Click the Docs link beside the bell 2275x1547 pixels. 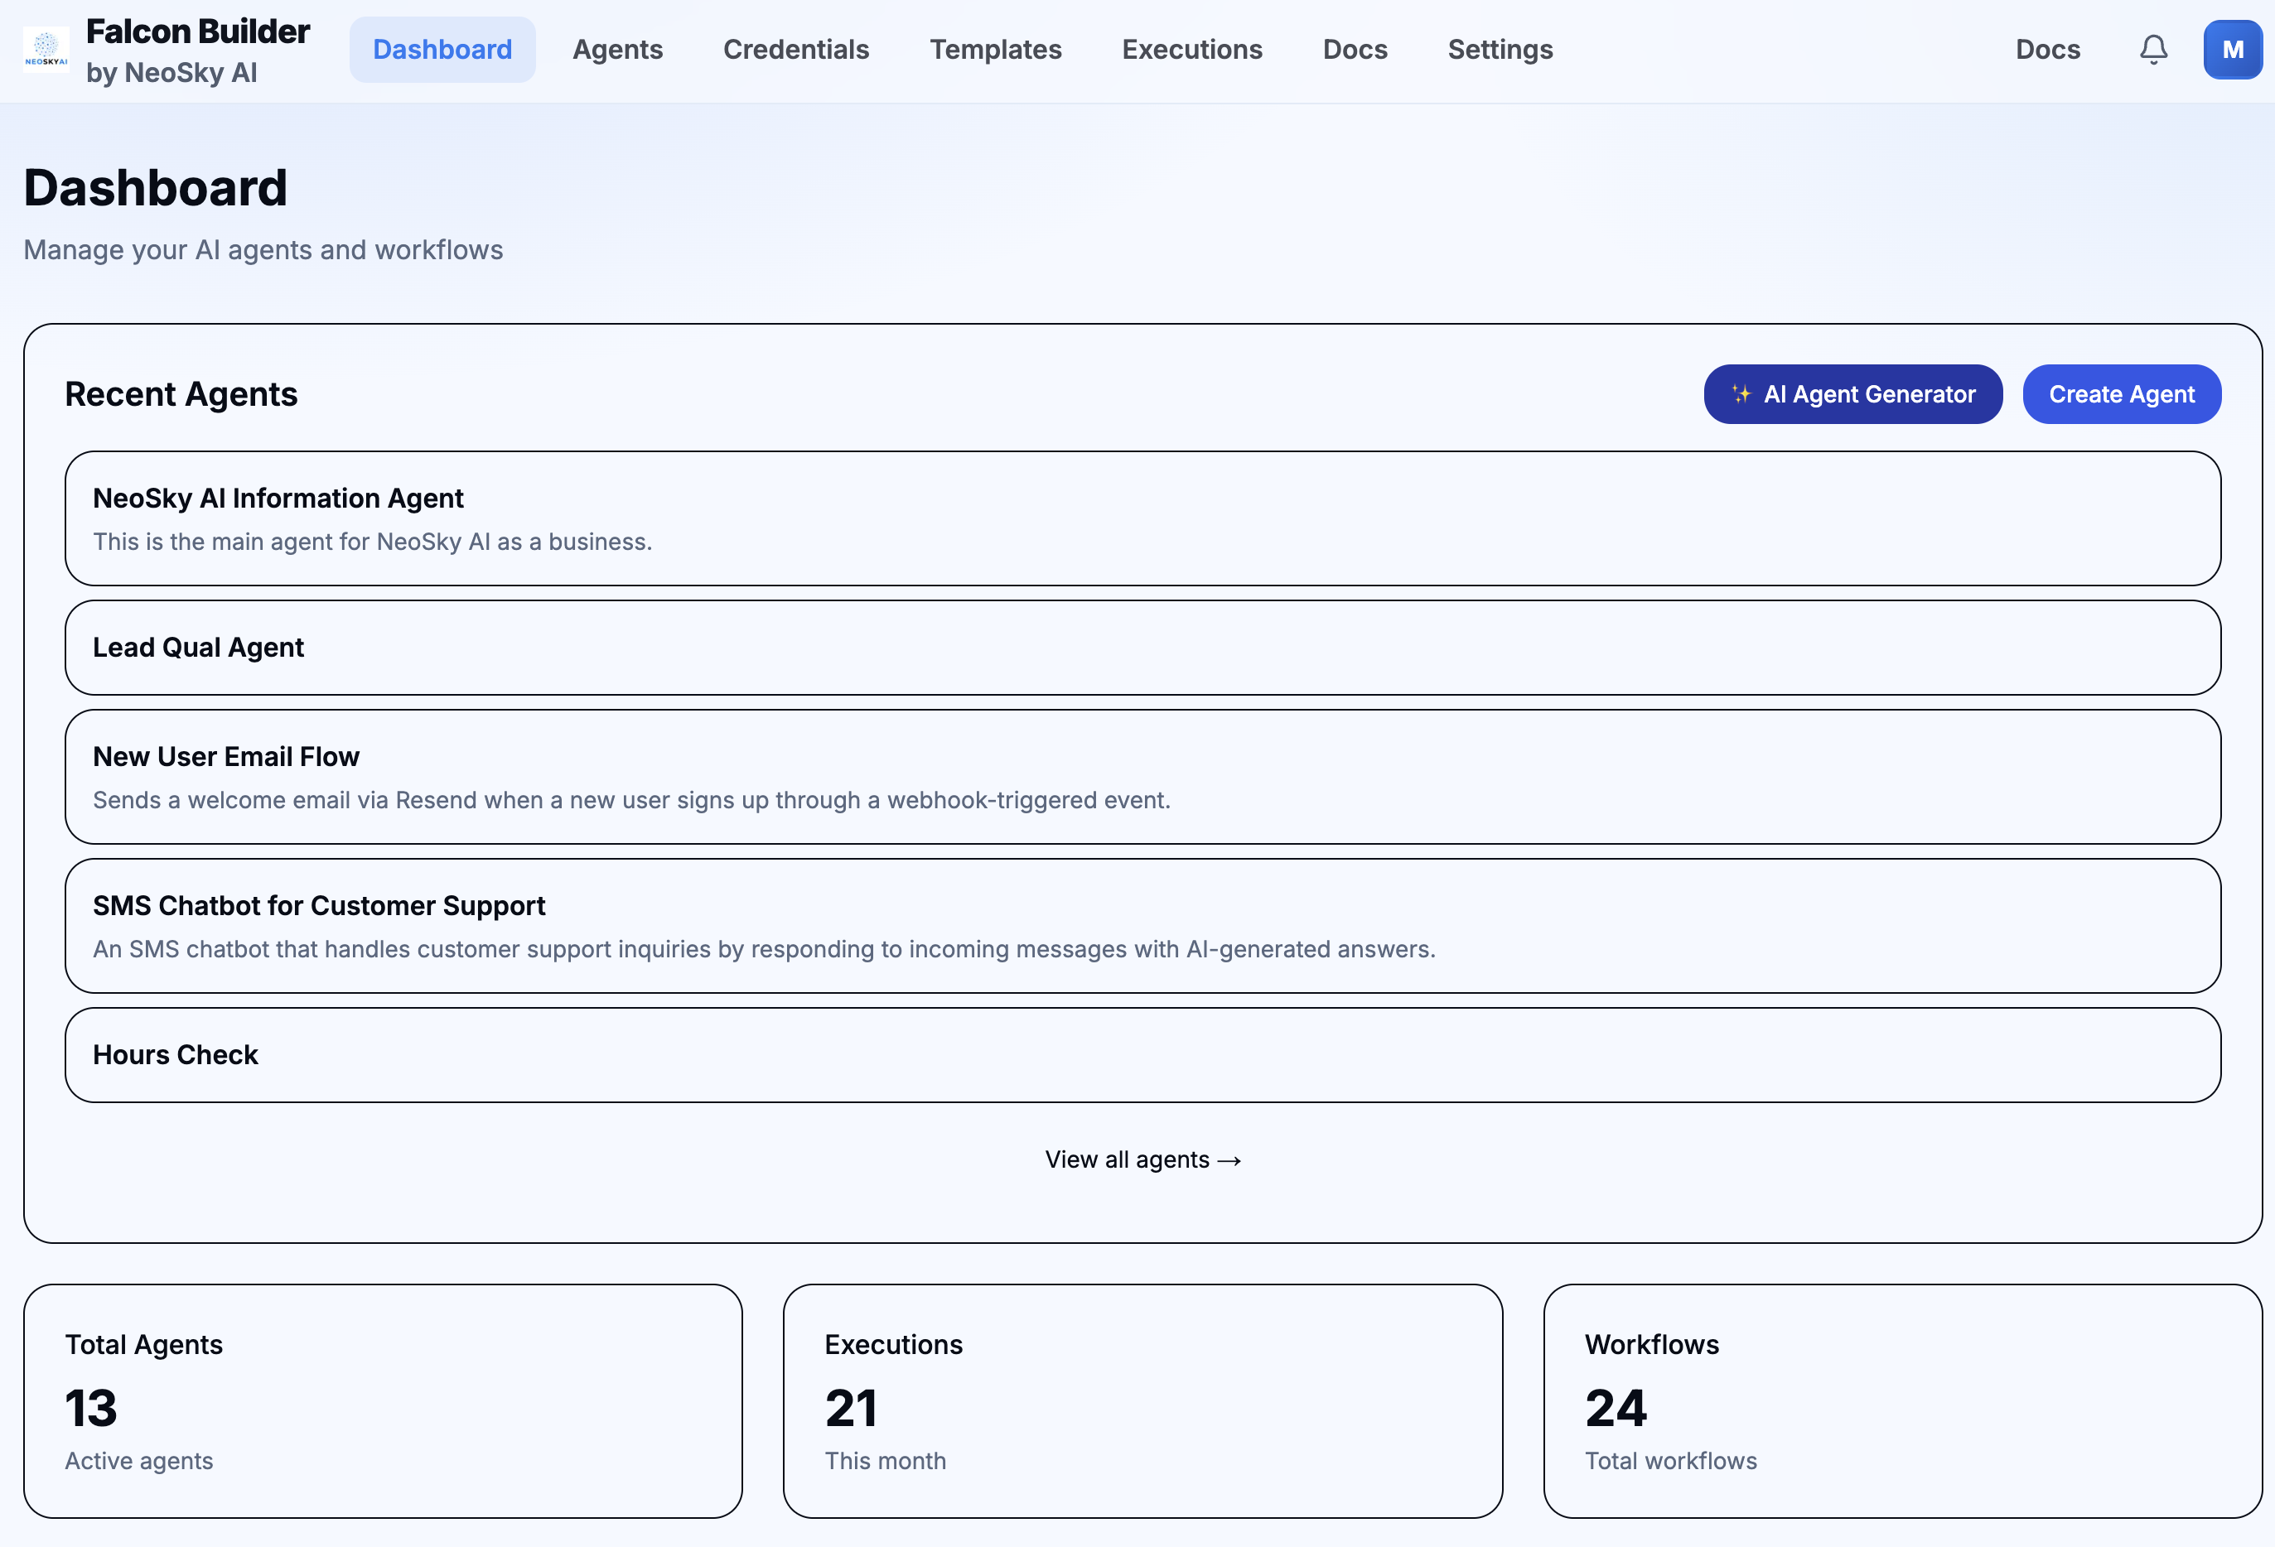coord(2048,49)
